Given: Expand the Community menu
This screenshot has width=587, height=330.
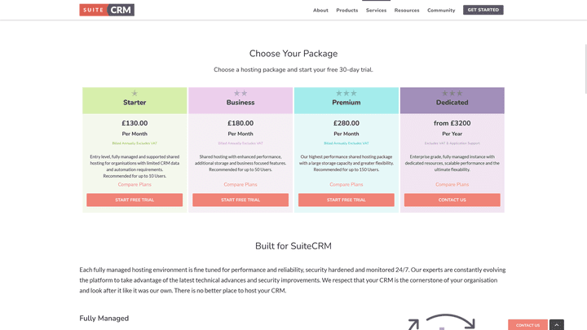Looking at the screenshot, I should pyautogui.click(x=441, y=11).
